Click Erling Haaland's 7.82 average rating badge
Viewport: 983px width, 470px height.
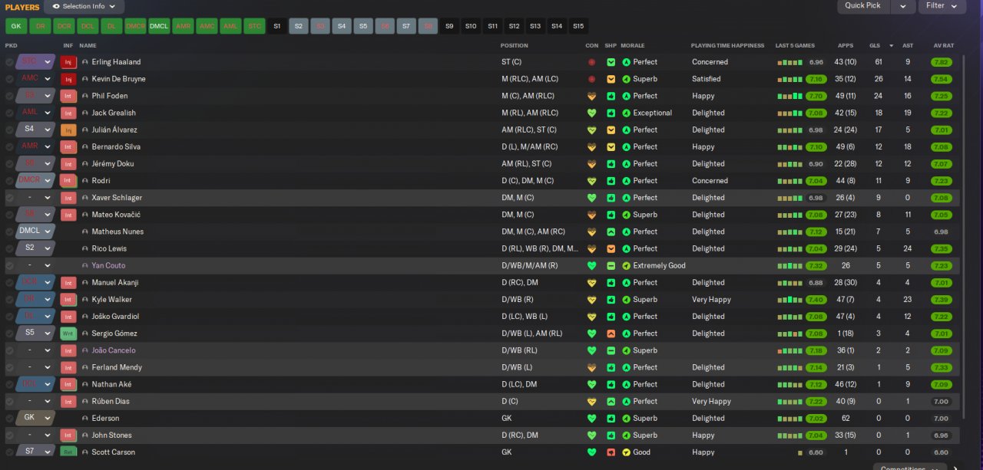click(942, 62)
